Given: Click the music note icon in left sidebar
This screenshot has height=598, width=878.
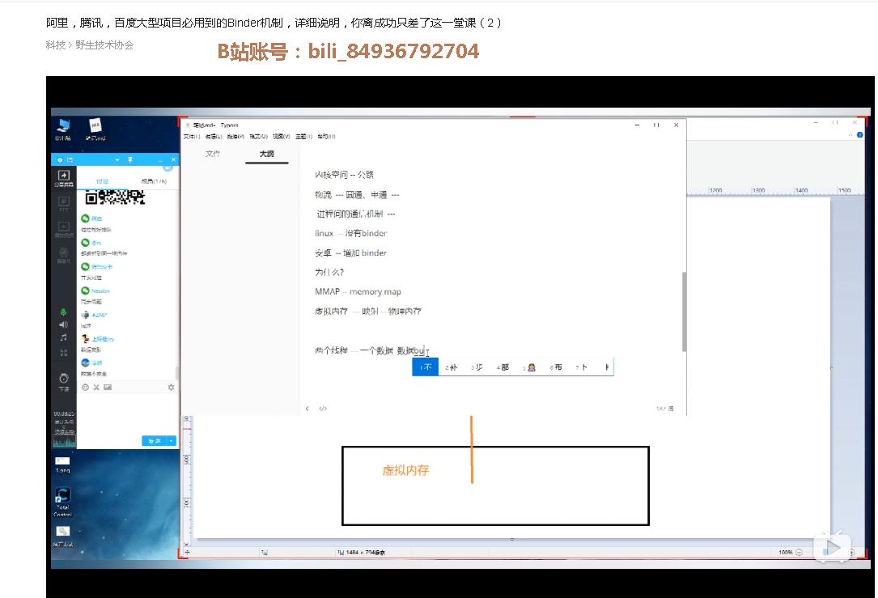Looking at the screenshot, I should pyautogui.click(x=62, y=338).
